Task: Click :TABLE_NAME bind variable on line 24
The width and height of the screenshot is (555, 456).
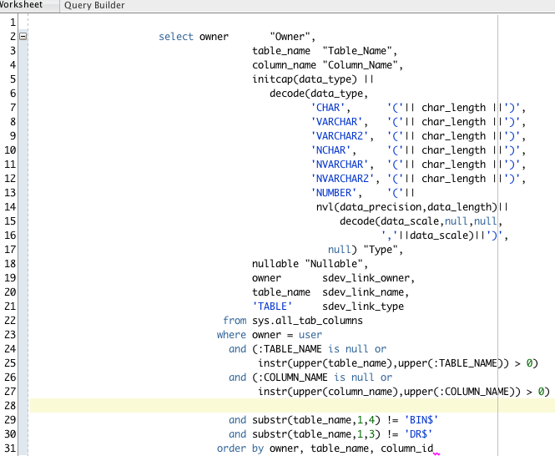Action: pyautogui.click(x=290, y=349)
